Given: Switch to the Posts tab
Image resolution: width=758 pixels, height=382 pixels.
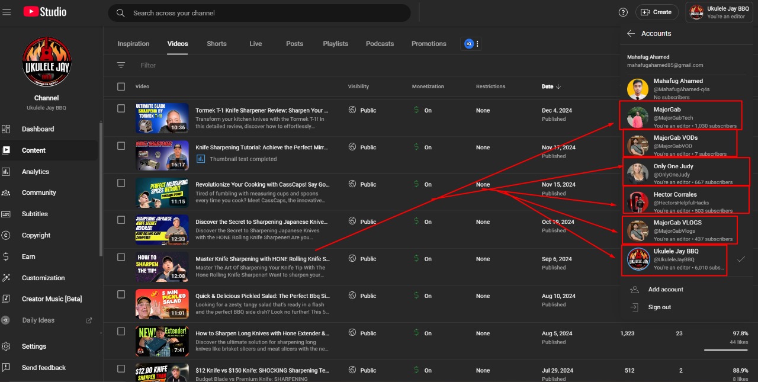Looking at the screenshot, I should point(294,44).
